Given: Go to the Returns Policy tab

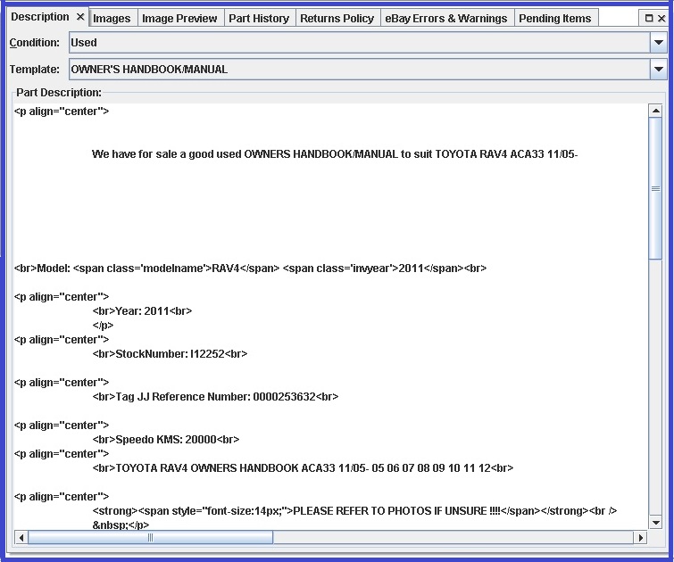Looking at the screenshot, I should 337,18.
